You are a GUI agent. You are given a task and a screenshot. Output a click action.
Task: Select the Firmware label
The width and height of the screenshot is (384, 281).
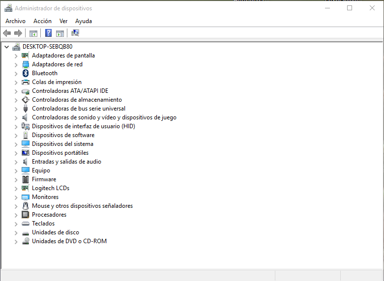click(44, 179)
